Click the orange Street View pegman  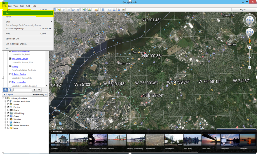pos(249,41)
